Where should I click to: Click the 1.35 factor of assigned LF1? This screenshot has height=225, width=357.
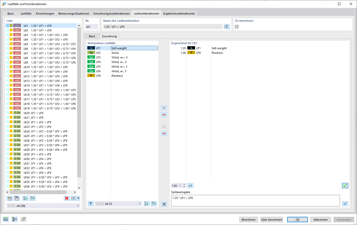[x=183, y=48]
